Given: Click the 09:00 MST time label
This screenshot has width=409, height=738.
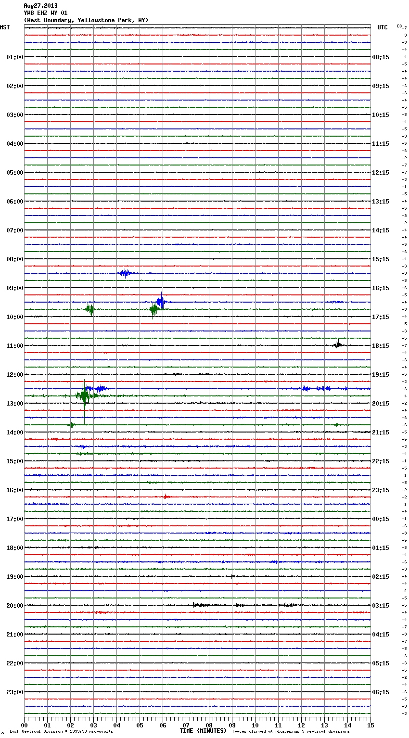Looking at the screenshot, I should [15, 288].
